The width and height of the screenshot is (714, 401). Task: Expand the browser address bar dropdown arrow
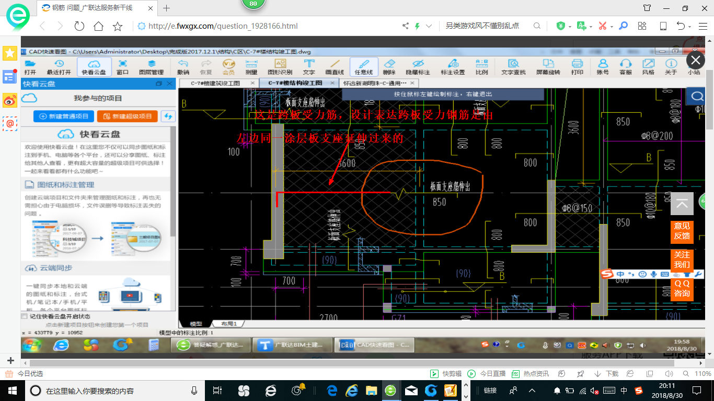click(x=429, y=26)
